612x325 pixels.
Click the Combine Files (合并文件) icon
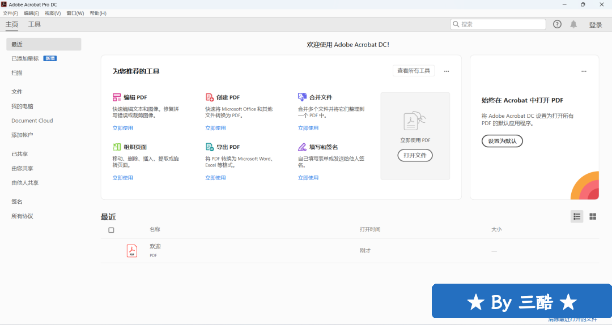[x=302, y=97]
